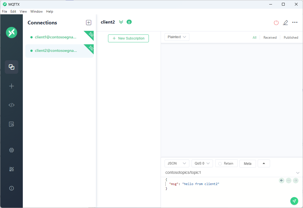Open Settings gear in the sidebar
This screenshot has height=208, width=303.
point(12,150)
